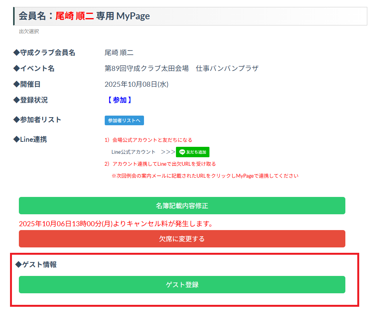Click the LINE logo icon in the green button
Viewport: 380px width, 311px height.
182,152
